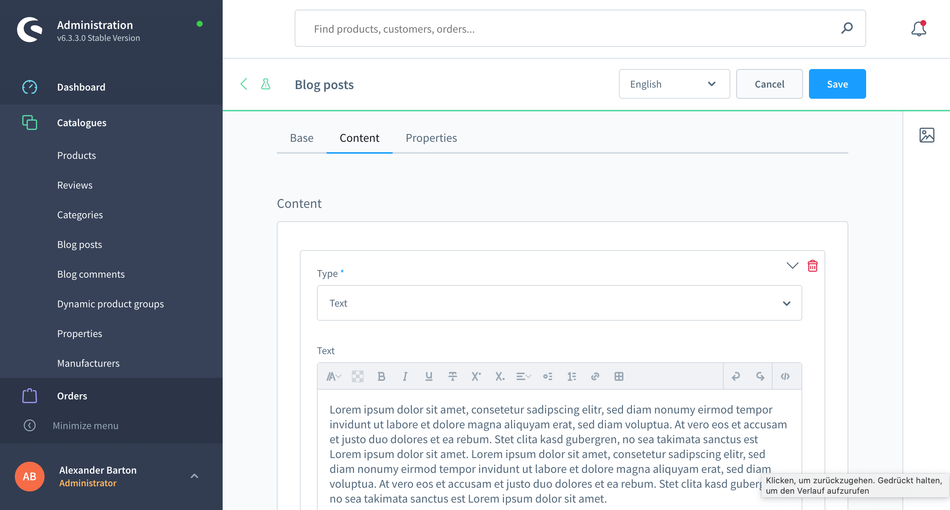950x510 pixels.
Task: Open Blog comments in sidebar
Action: coord(91,274)
